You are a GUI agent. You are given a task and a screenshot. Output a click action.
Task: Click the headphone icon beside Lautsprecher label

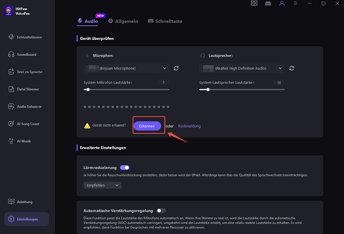click(202, 56)
